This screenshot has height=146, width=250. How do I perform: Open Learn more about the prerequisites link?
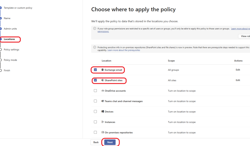[x=124, y=50]
